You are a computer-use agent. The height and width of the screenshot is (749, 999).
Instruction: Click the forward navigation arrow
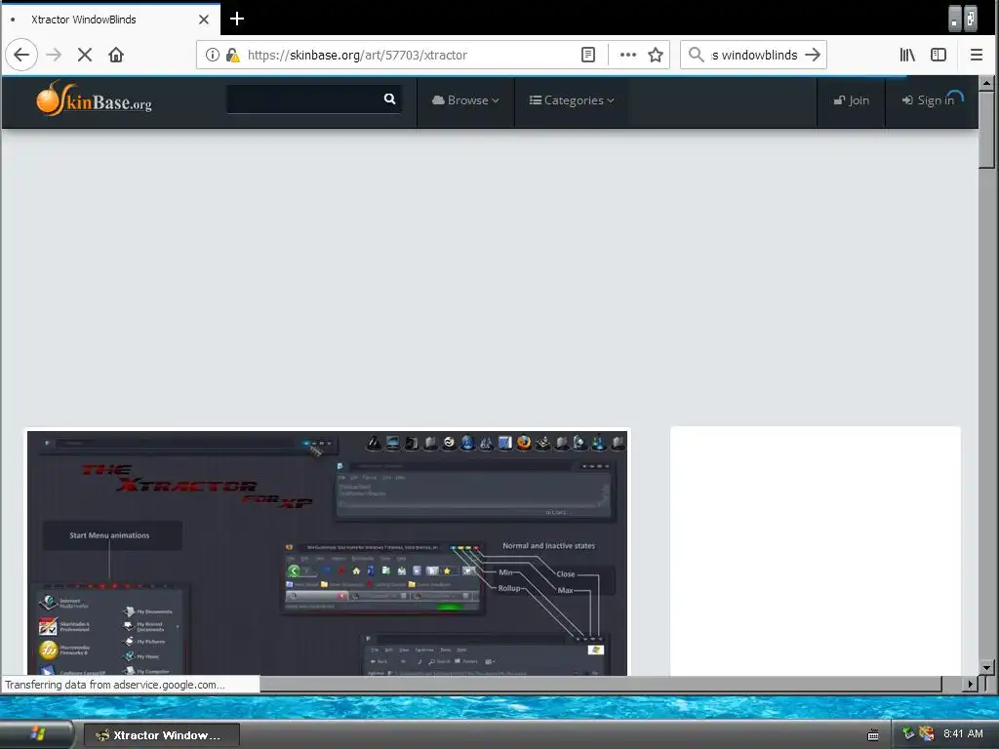pos(55,55)
